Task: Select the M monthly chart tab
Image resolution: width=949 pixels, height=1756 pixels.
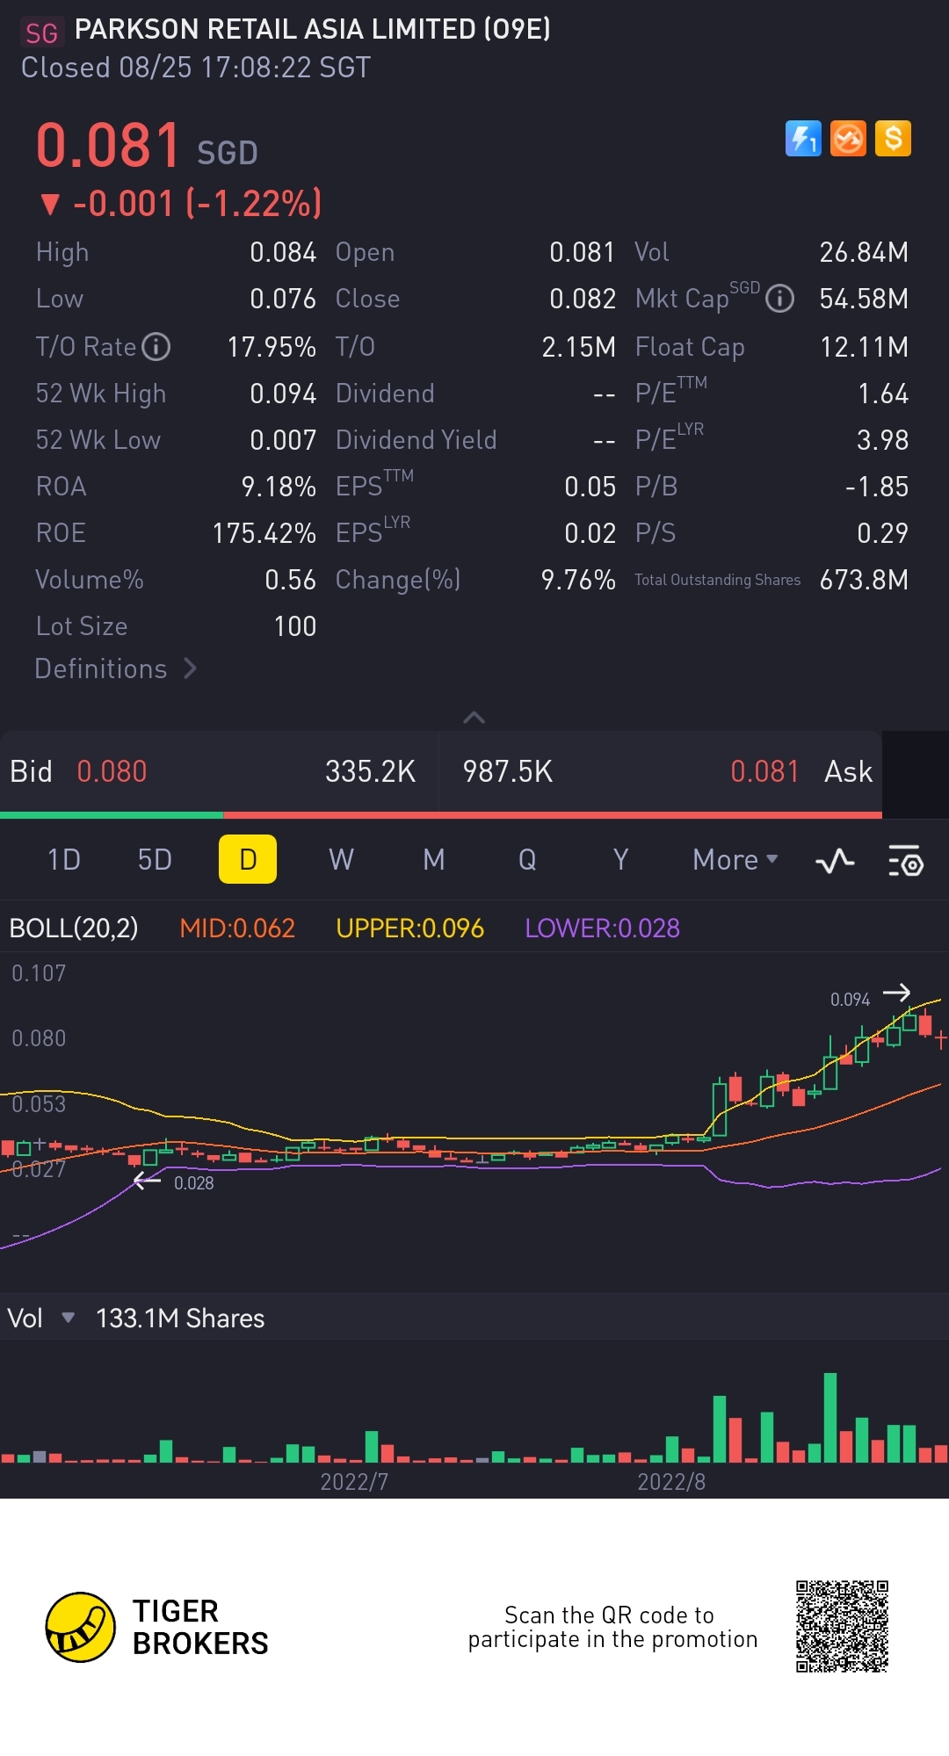Action: [434, 859]
